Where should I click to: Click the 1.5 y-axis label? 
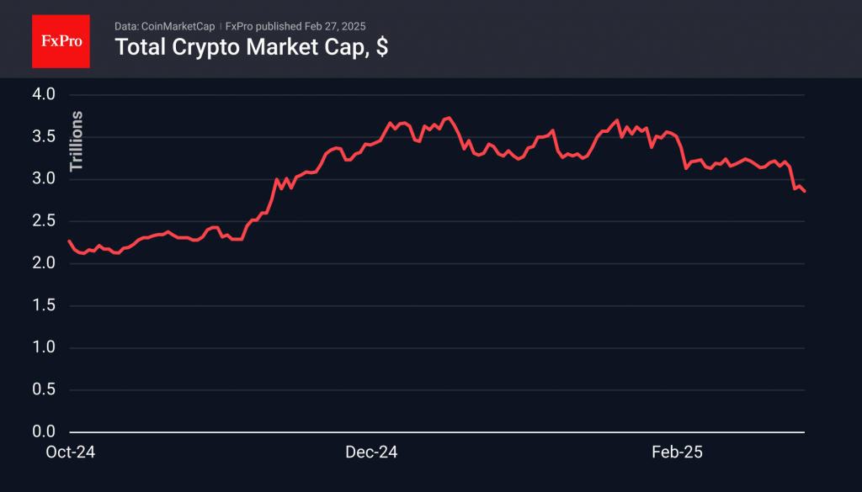(44, 304)
